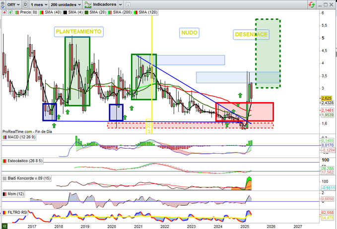Viewport: 337px width, 229px height.
Task: Click the 2025 label on time axis
Action: (x=244, y=227)
